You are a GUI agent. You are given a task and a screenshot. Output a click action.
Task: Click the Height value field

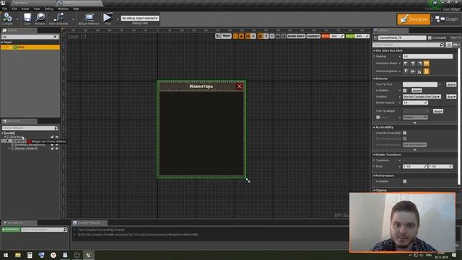click(362, 36)
